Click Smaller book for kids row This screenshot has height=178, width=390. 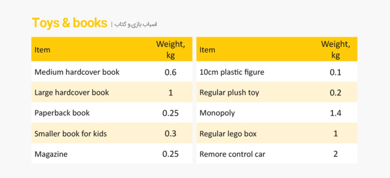[x=112, y=133]
